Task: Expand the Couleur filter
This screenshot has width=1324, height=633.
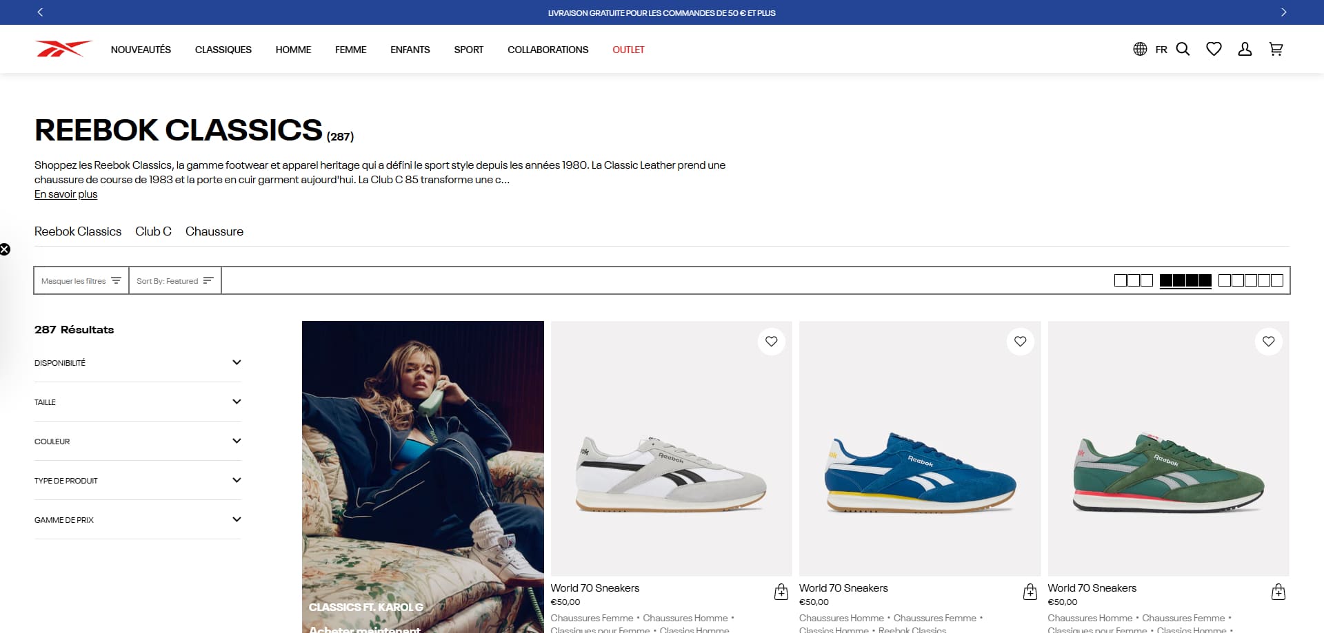Action: click(x=138, y=442)
